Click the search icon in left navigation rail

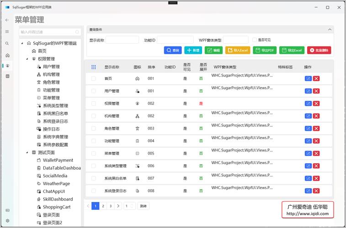tap(7, 43)
